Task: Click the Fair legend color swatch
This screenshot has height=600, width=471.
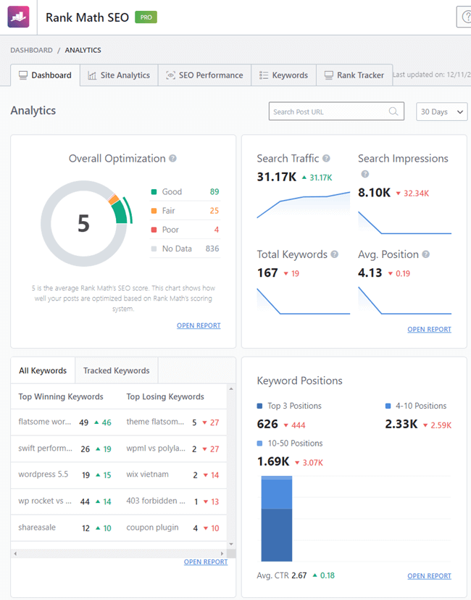Action: pyautogui.click(x=154, y=211)
